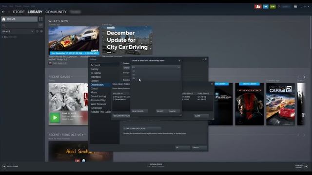
Task: Open Project CARS 2 game cover
Action: click(280, 104)
